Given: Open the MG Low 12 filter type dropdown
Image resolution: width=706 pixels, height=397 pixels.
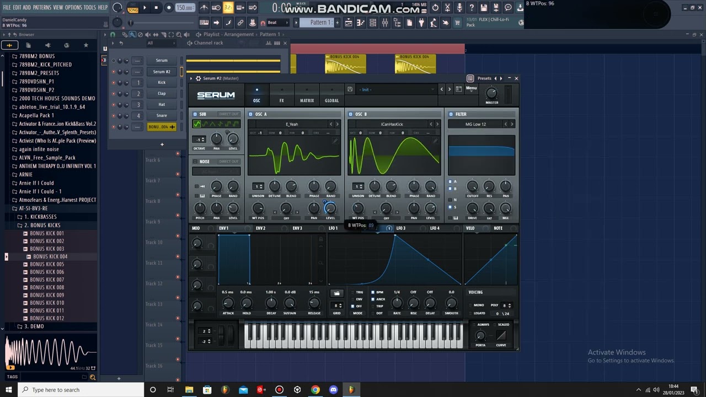Looking at the screenshot, I should [x=476, y=124].
